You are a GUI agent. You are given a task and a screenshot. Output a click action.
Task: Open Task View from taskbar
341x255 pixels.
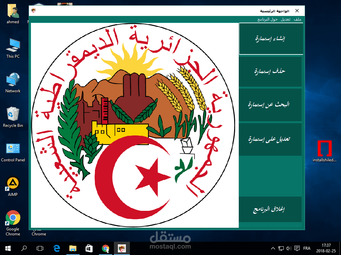40,248
